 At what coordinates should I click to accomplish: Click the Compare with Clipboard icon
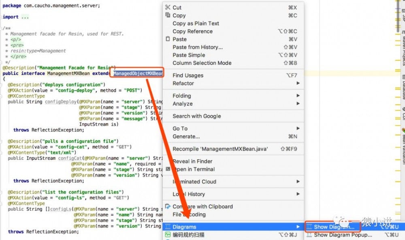point(168,206)
